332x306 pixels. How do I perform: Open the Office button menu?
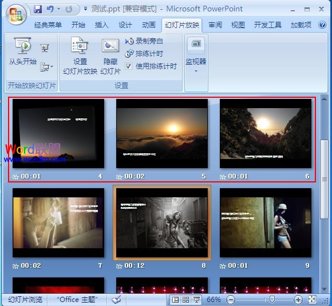pos(16,14)
